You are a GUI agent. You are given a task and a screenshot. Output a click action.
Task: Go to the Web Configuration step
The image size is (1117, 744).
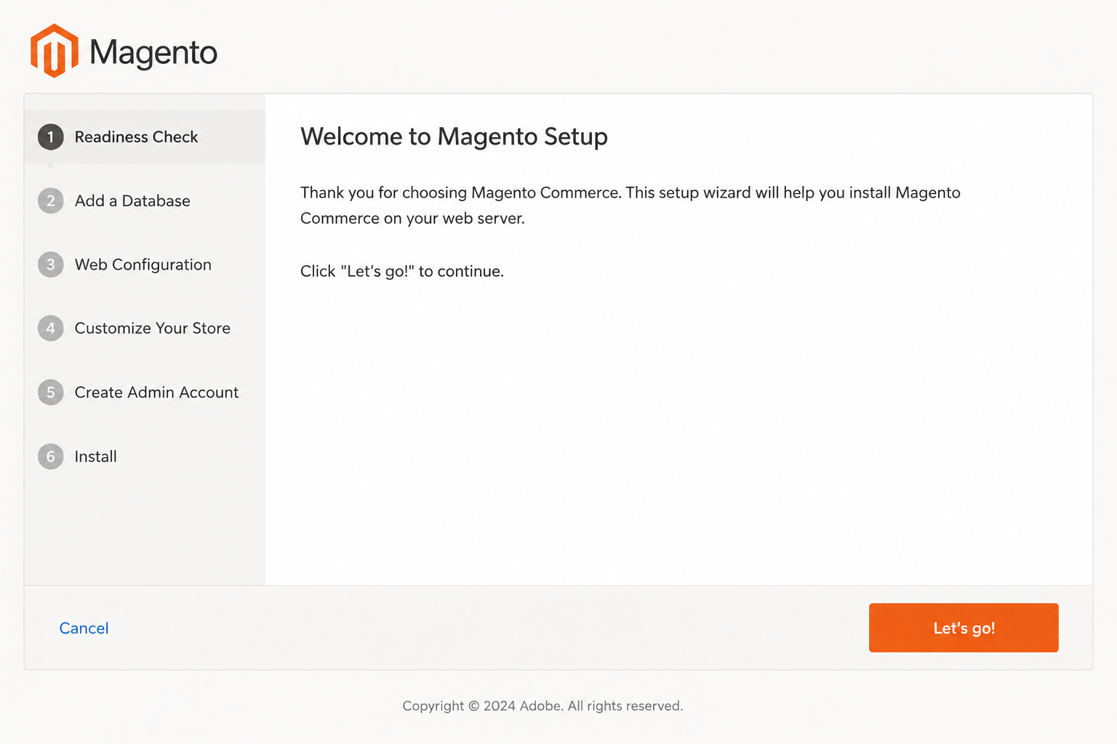143,264
